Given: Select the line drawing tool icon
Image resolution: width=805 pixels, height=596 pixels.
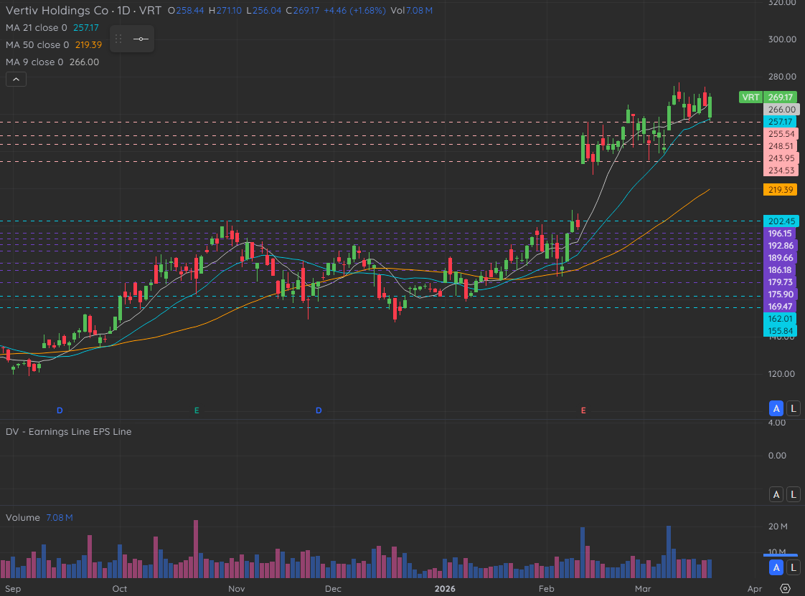Looking at the screenshot, I should point(141,39).
